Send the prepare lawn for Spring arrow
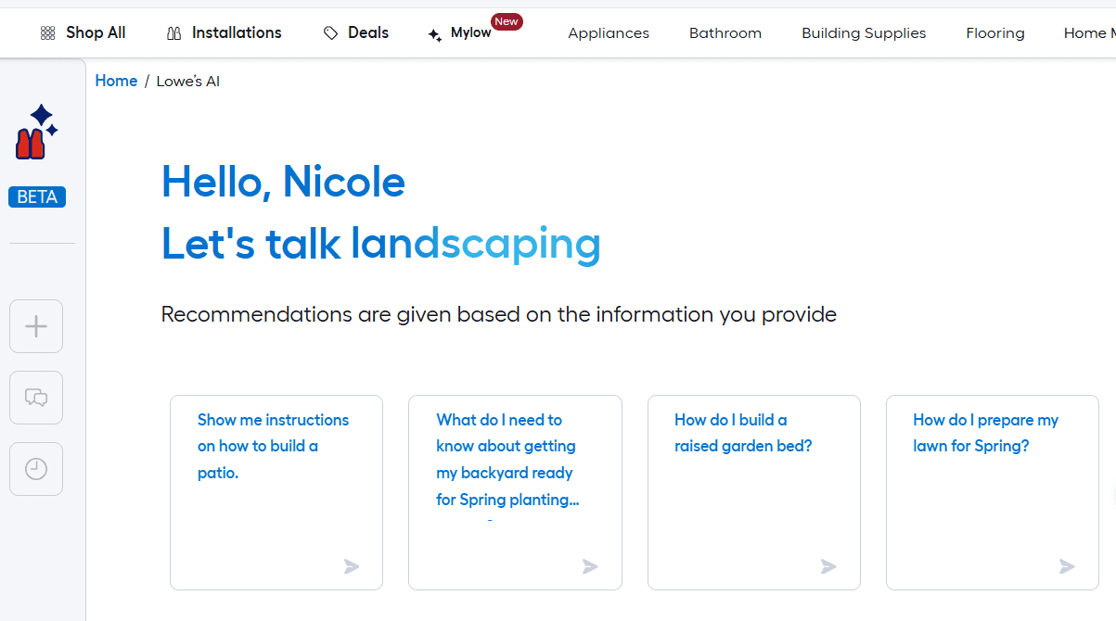The image size is (1116, 621). (x=1067, y=566)
